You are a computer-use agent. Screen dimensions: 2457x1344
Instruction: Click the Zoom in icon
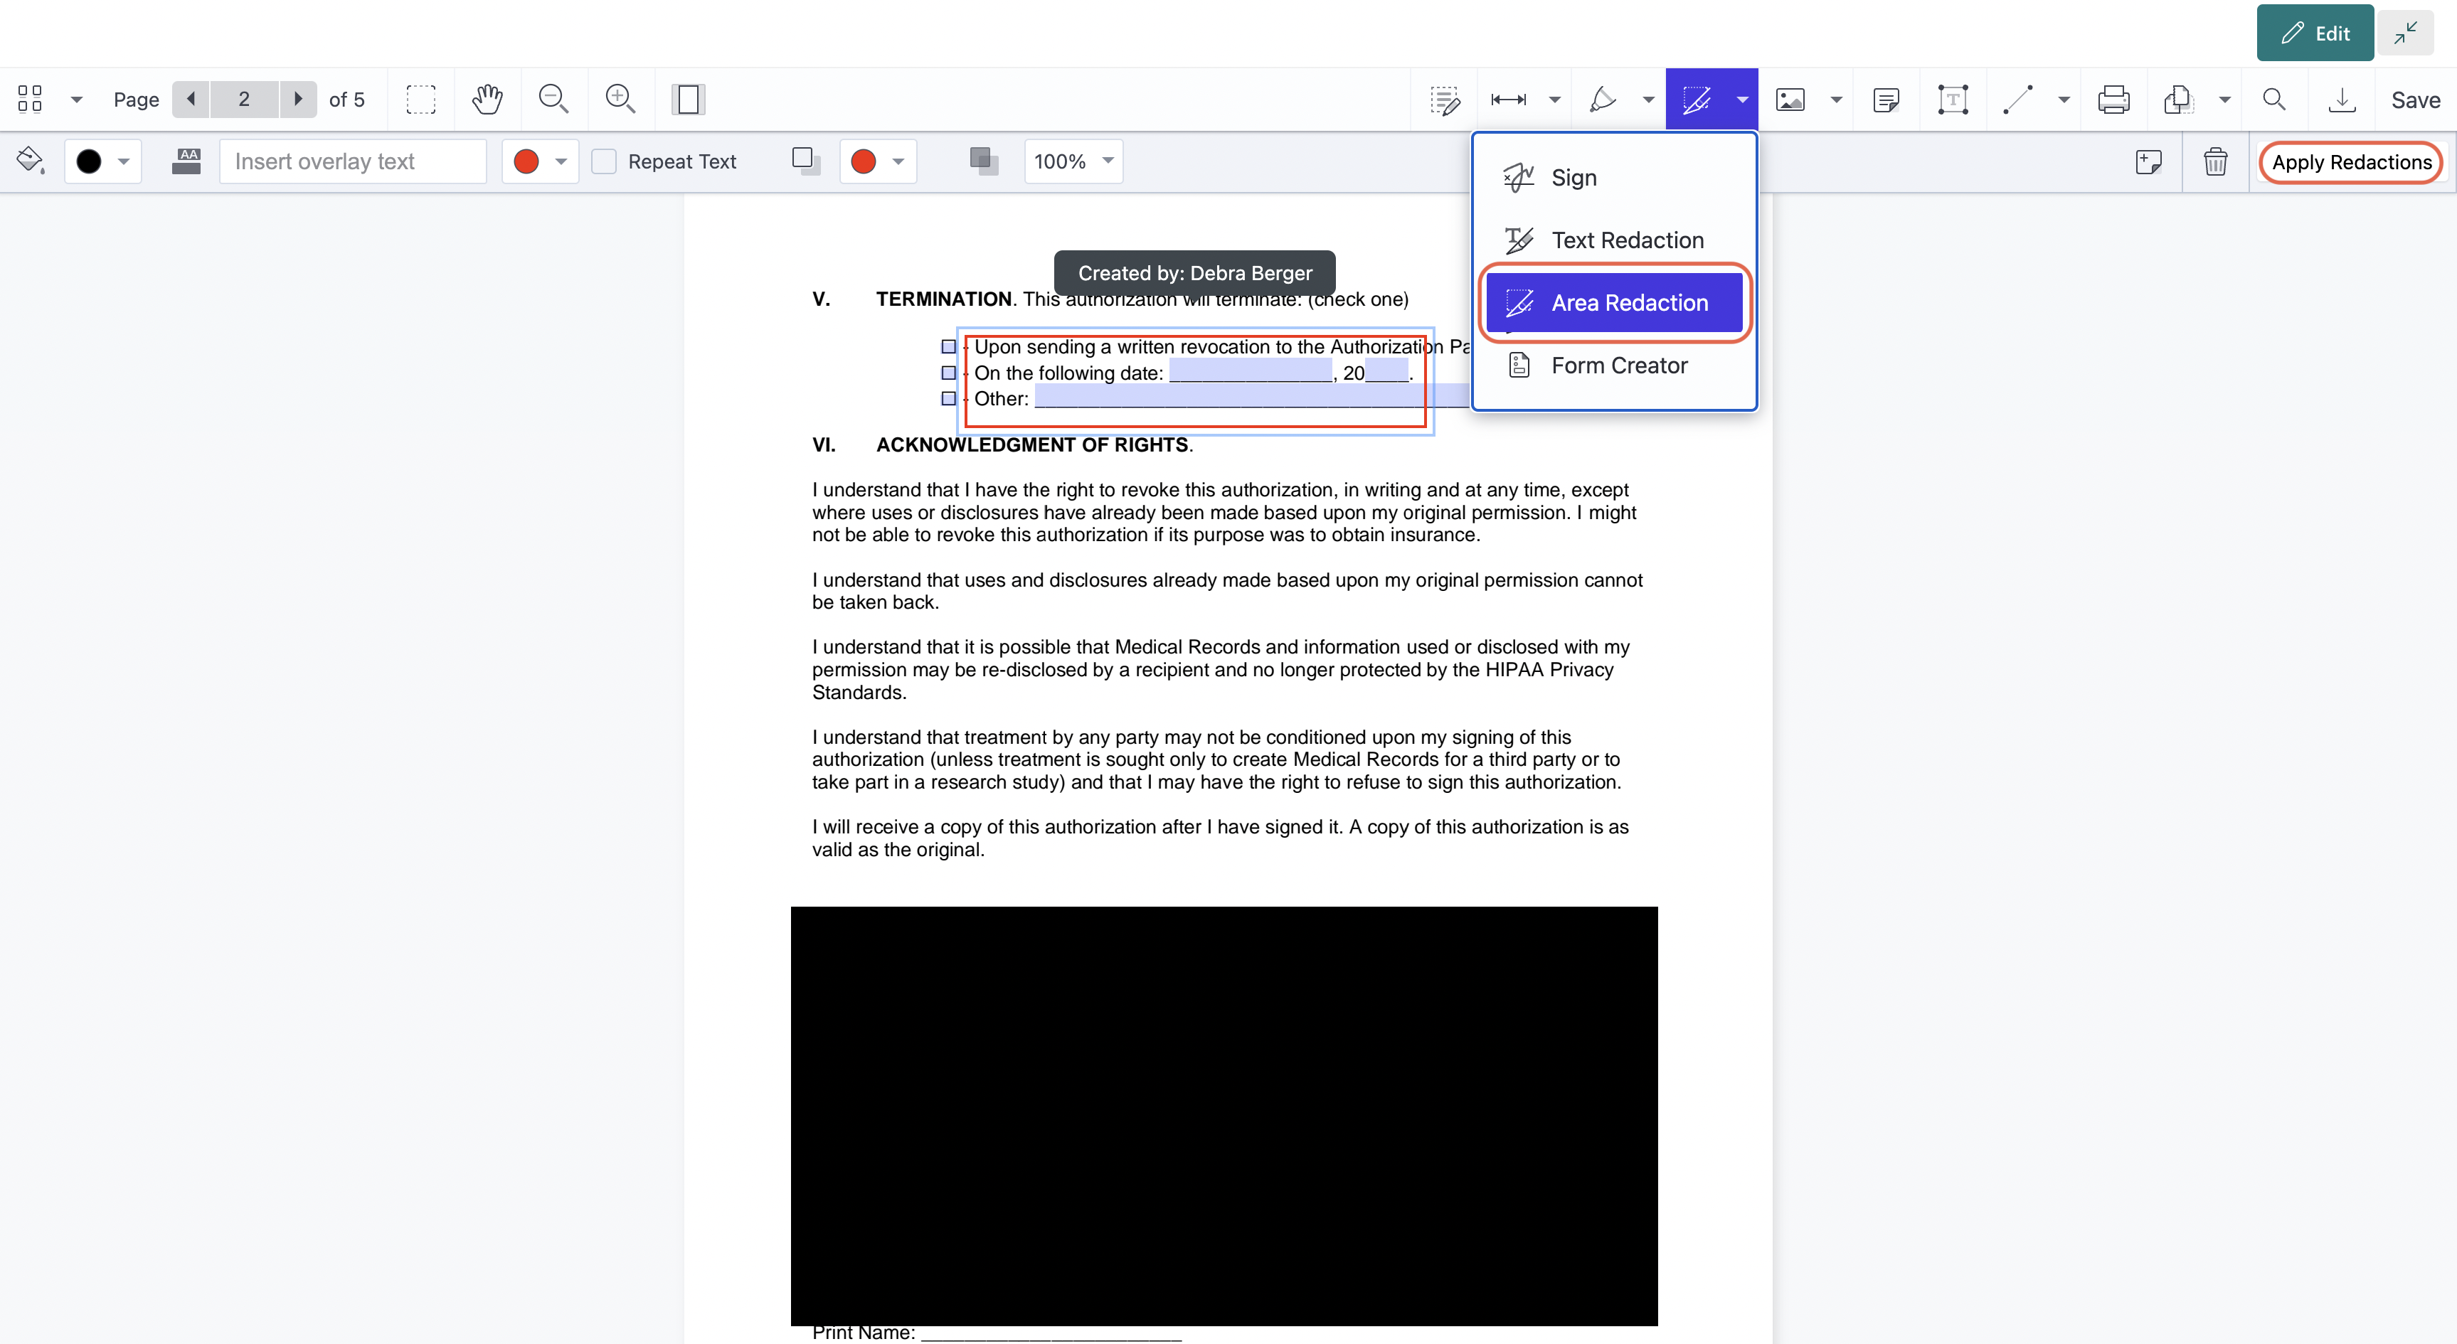coord(620,98)
